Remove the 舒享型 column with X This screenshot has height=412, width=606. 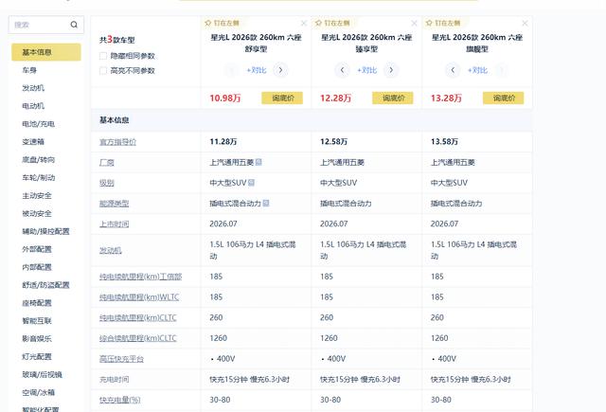point(304,23)
